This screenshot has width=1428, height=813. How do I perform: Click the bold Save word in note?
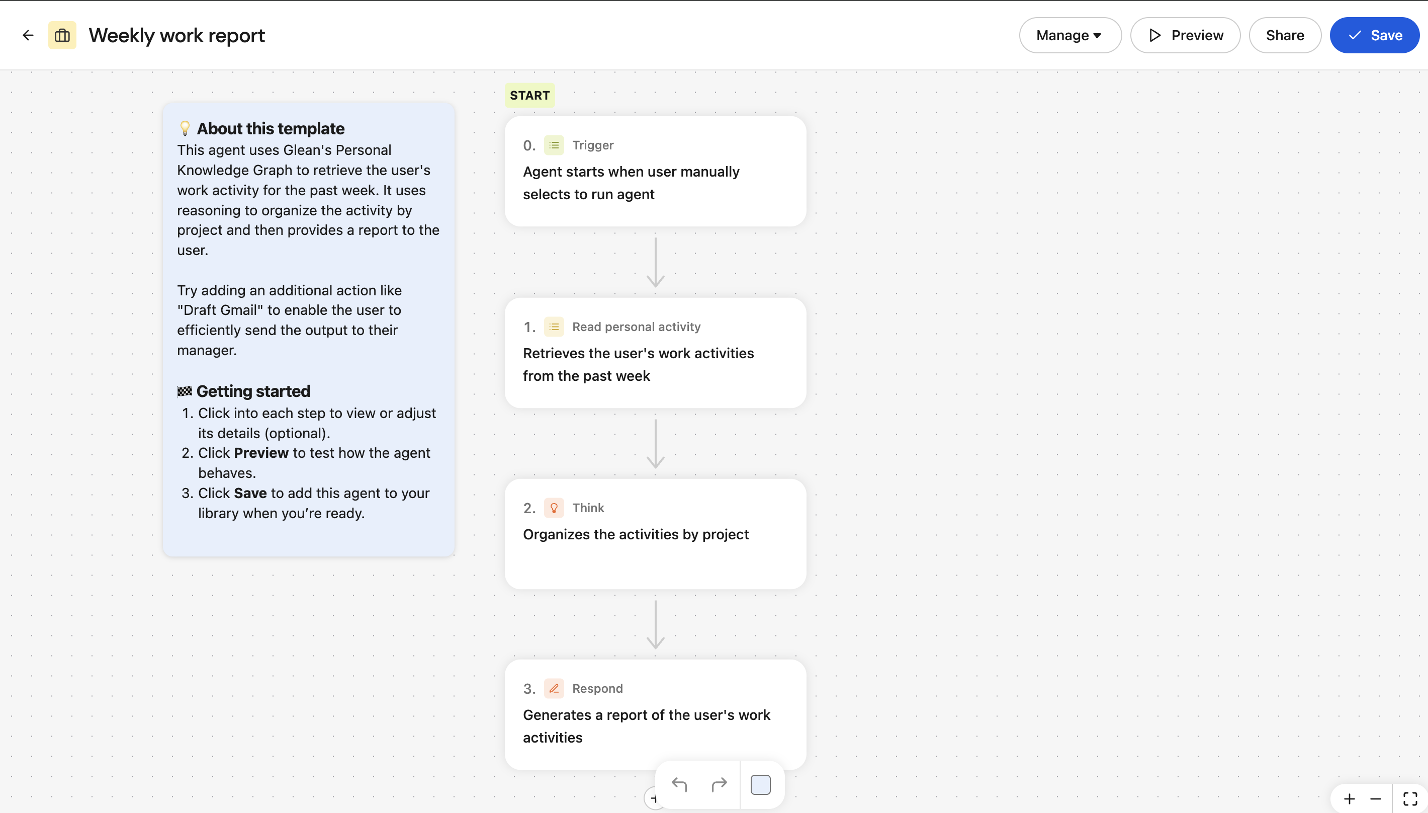(250, 493)
